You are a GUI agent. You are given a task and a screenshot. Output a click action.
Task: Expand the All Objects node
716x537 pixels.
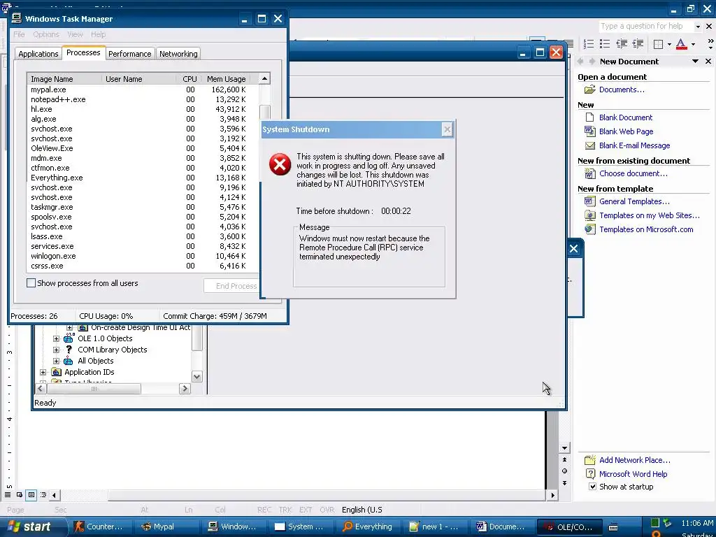pos(56,361)
